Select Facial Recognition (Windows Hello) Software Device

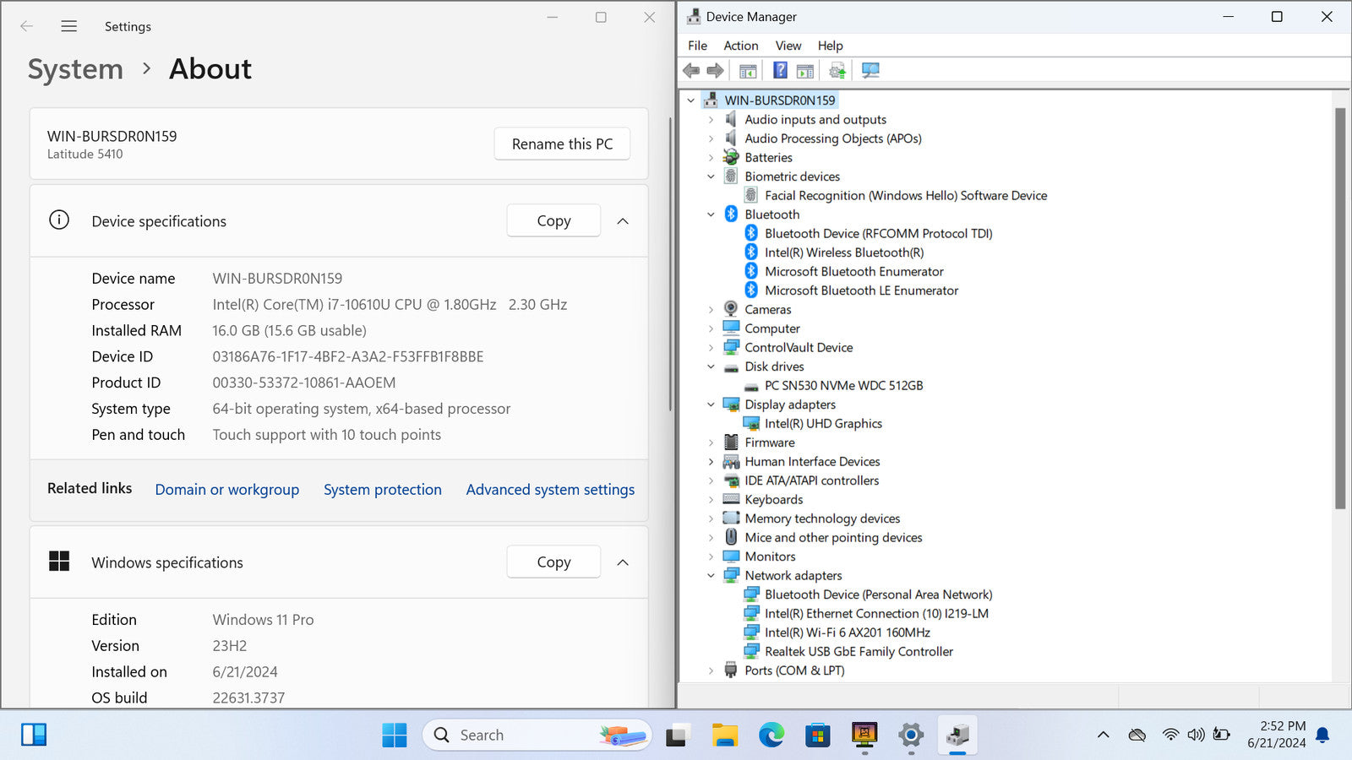[906, 196]
